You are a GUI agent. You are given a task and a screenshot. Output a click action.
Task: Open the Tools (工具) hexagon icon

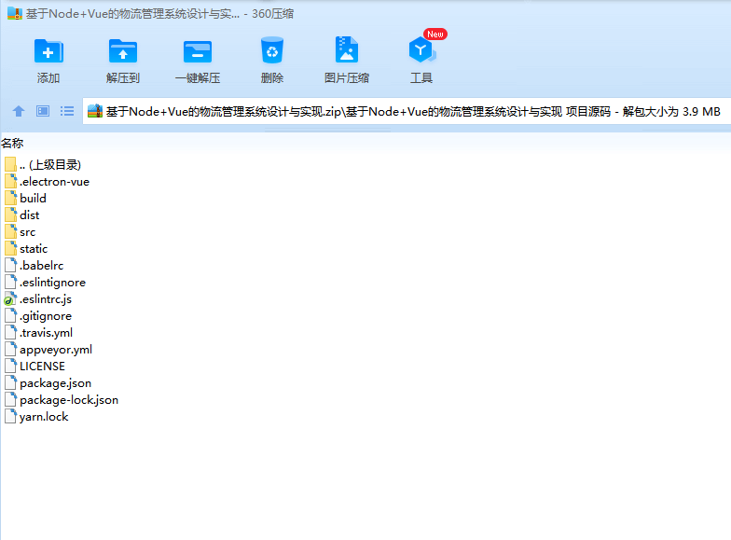click(421, 50)
